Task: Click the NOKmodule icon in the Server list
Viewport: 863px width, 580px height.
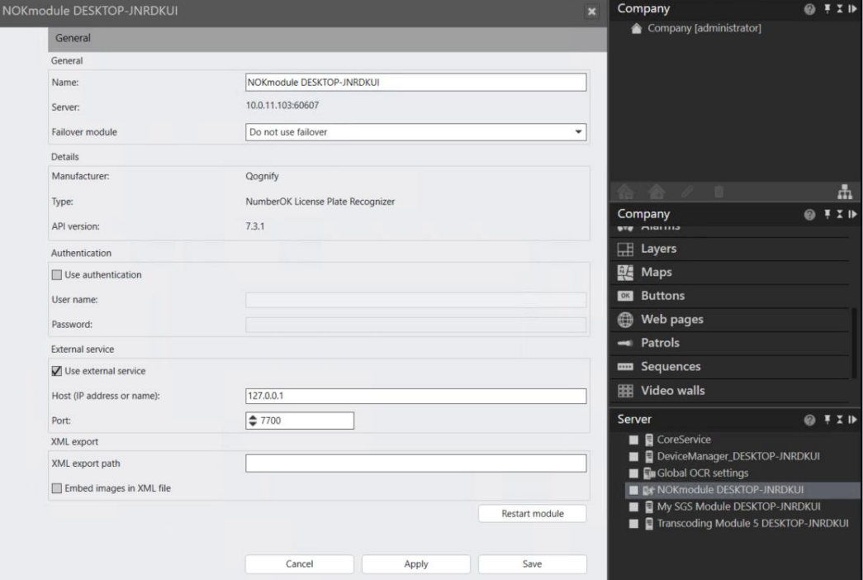Action: click(x=649, y=490)
